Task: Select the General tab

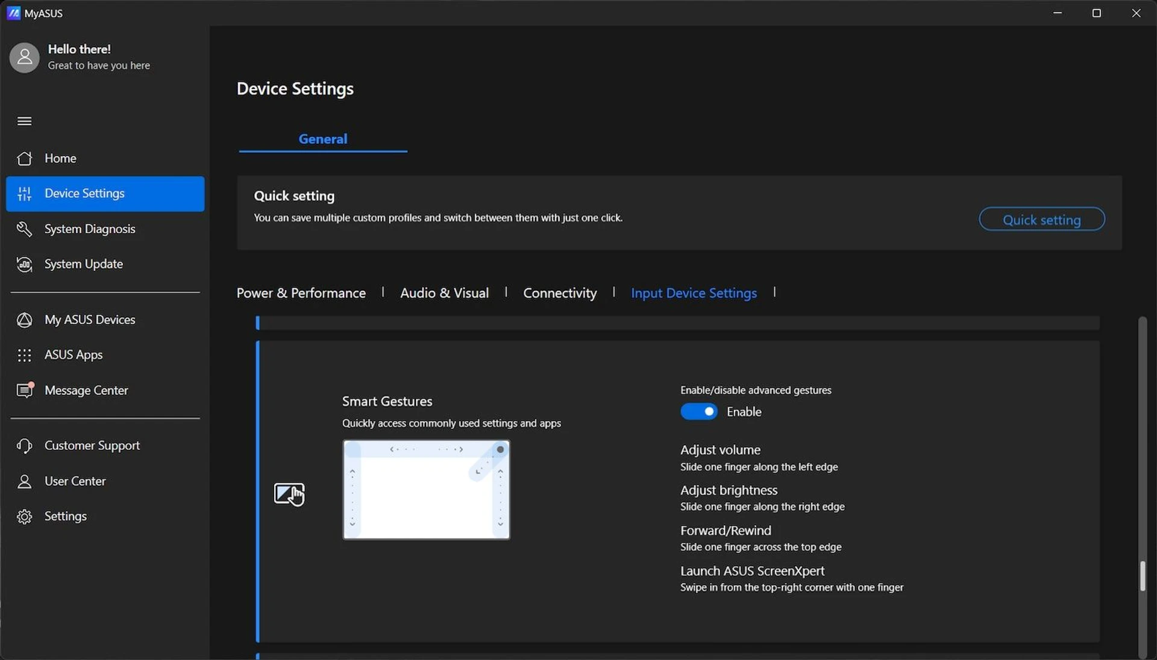Action: click(323, 139)
